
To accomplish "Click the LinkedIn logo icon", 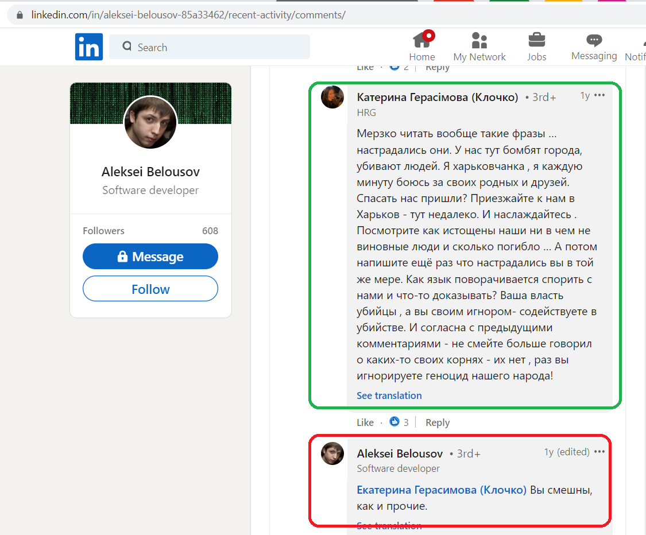I will point(88,46).
